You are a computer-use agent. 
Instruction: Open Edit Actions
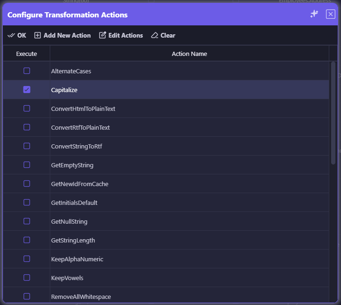[121, 35]
